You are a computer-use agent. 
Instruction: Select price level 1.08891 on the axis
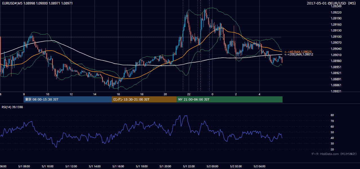coord(336,79)
